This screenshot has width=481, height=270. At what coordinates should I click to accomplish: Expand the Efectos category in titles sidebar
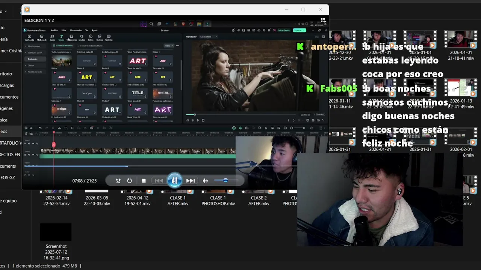tap(26, 65)
